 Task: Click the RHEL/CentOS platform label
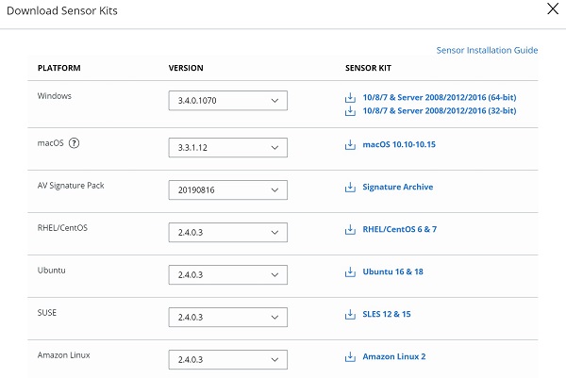tap(62, 228)
